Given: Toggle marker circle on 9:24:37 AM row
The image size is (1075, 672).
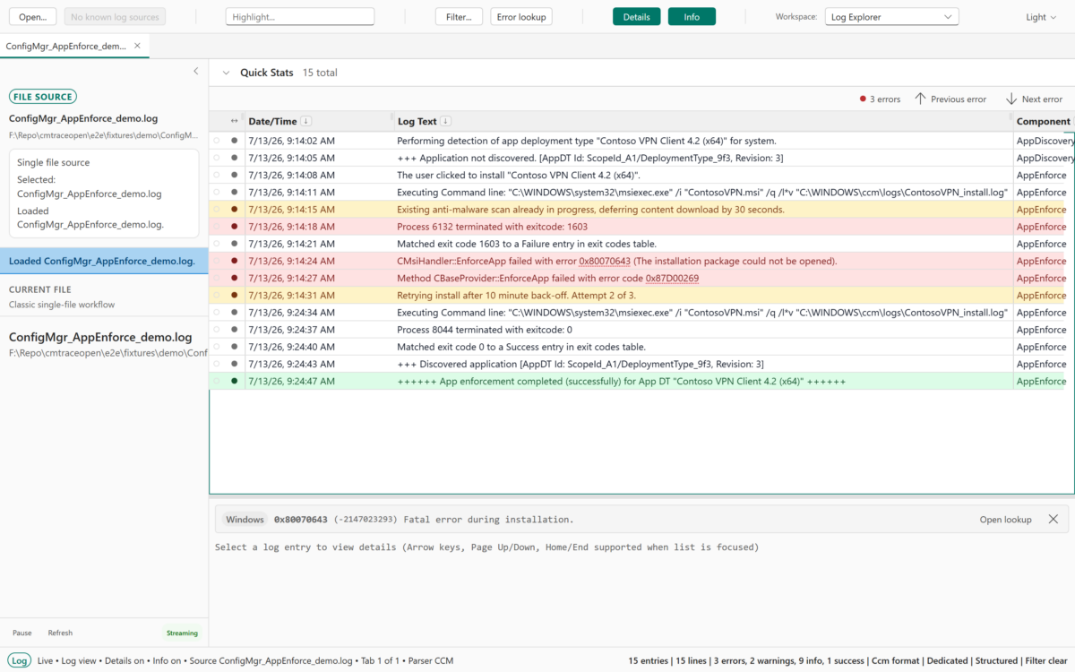Looking at the screenshot, I should coord(217,330).
